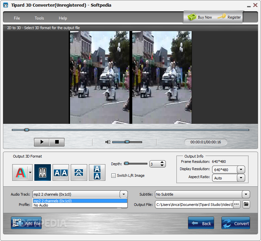Open the Help menu

[63, 18]
